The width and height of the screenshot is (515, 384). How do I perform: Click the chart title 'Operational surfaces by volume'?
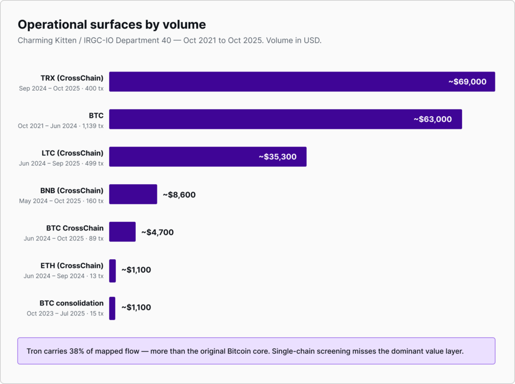[x=112, y=25]
